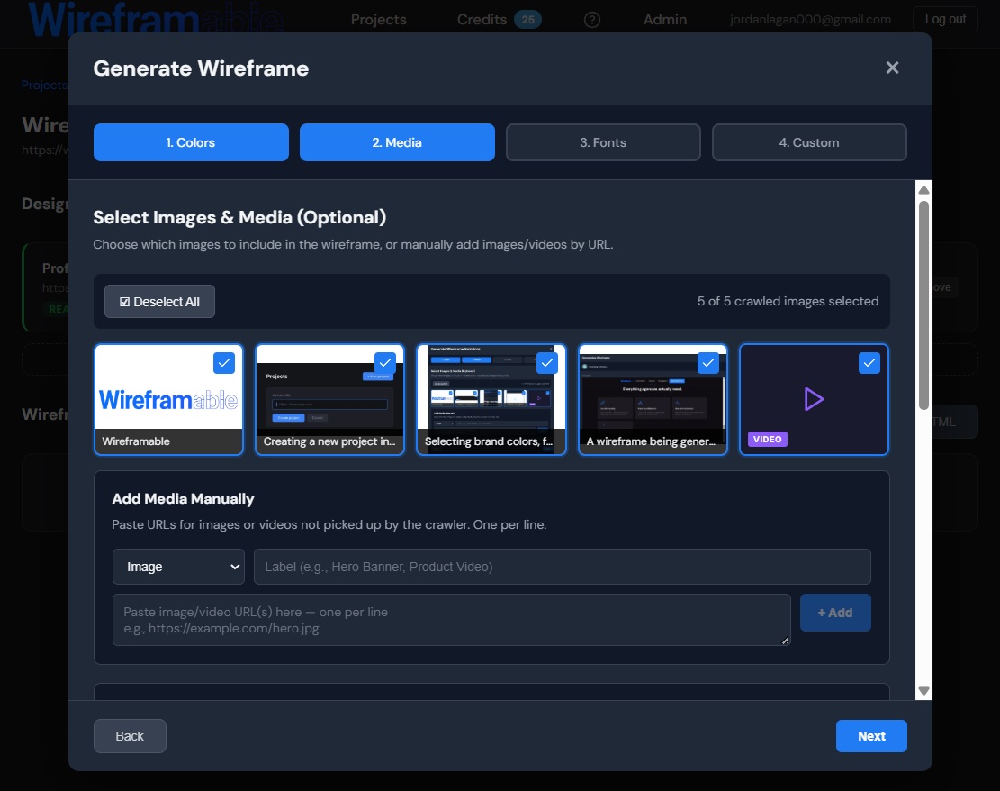Uncheck the 'Creating a new project' image

[x=385, y=363]
